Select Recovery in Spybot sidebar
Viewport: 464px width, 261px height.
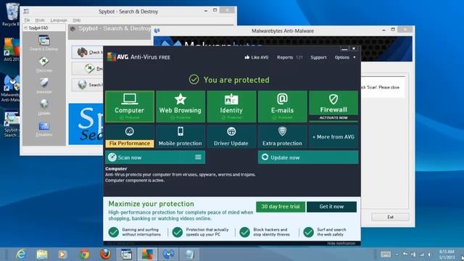tap(43, 65)
